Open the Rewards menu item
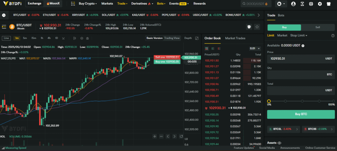 click(x=199, y=4)
